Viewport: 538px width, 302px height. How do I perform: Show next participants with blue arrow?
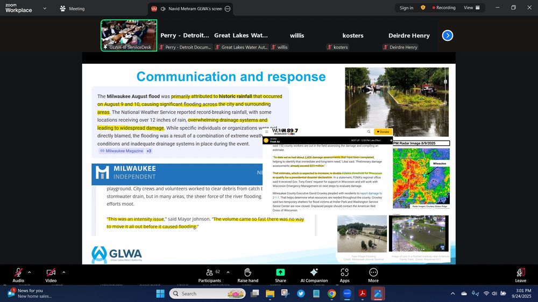click(x=448, y=35)
